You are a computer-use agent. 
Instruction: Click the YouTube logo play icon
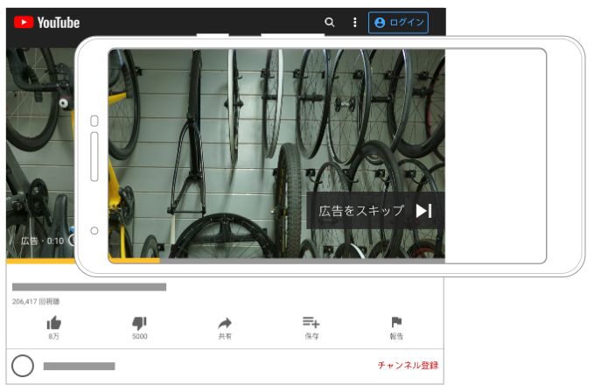pyautogui.click(x=24, y=23)
